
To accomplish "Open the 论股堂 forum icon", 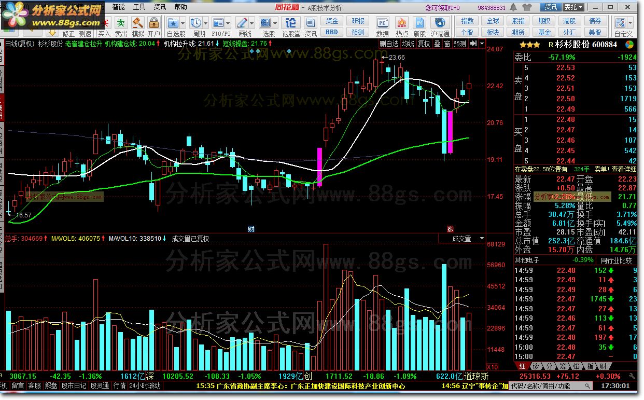I will click(291, 23).
